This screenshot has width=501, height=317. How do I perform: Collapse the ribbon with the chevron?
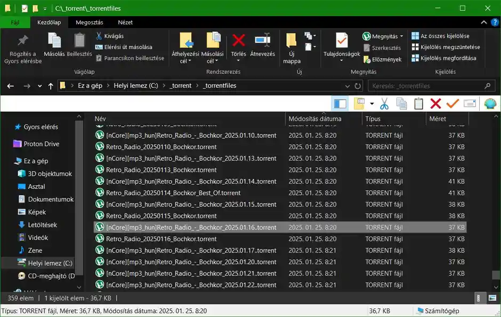pyautogui.click(x=484, y=22)
